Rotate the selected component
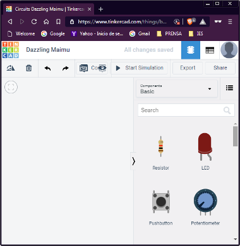 tap(11, 68)
